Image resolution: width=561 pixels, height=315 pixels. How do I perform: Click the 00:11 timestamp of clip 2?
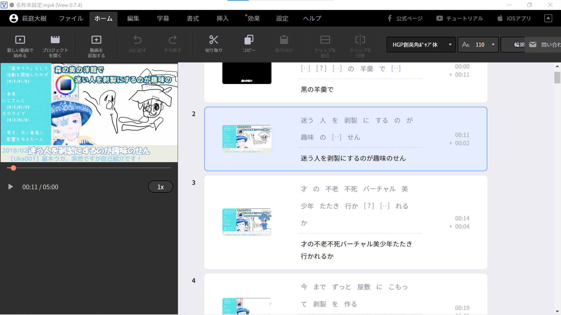click(462, 135)
